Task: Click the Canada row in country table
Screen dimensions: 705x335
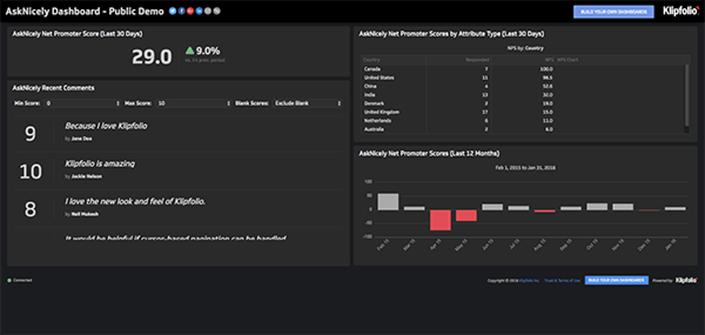Action: coord(523,69)
